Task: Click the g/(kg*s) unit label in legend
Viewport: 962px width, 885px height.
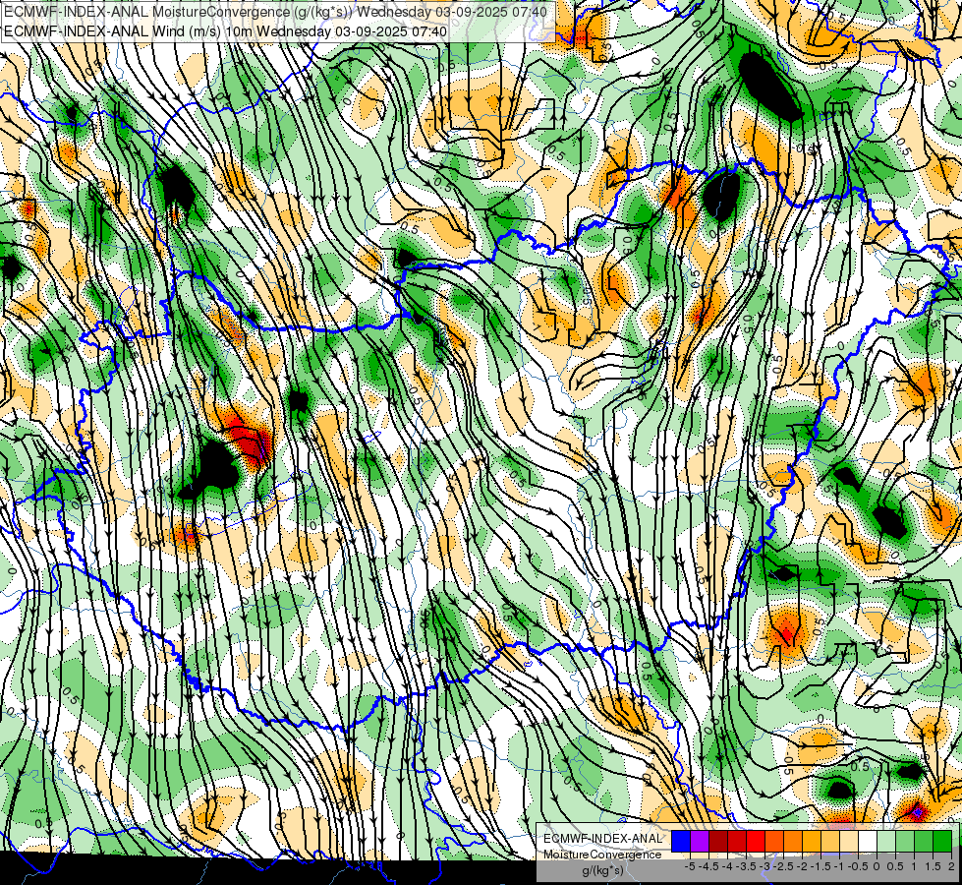Action: tap(602, 870)
